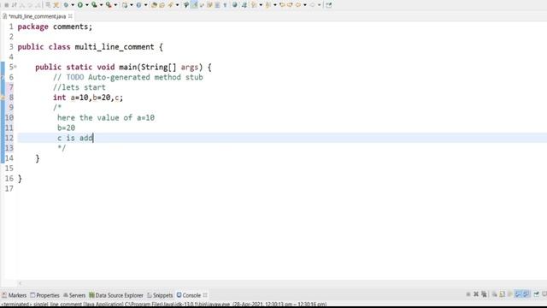This screenshot has width=547, height=308.
Task: Click the text 'package comments;' on line 1
Action: (x=55, y=27)
